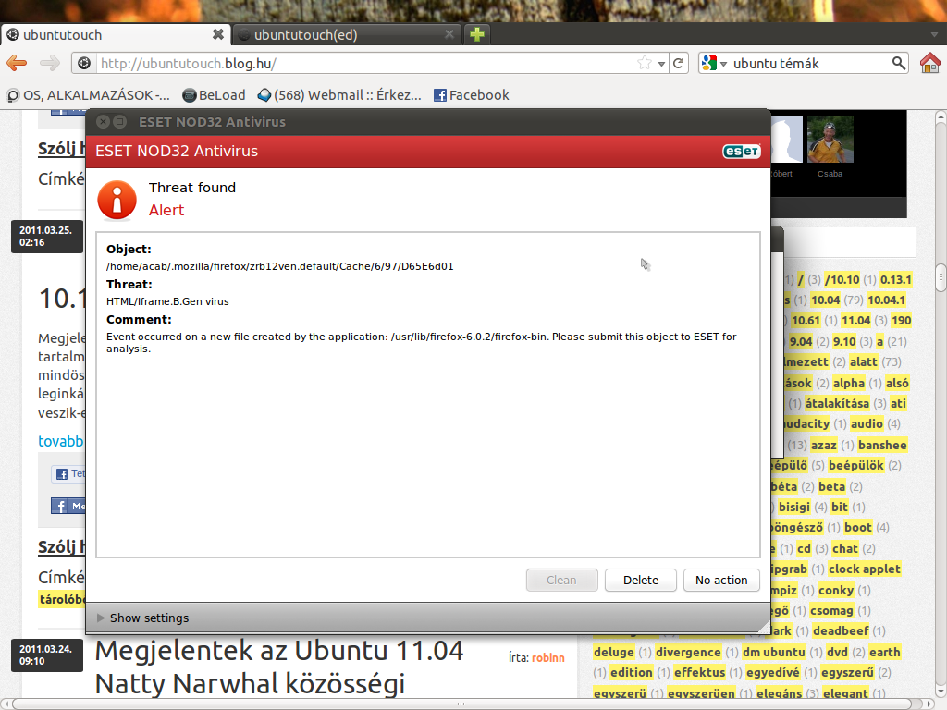Click the ESET dialog titlebar maximize button
The height and width of the screenshot is (710, 947).
[x=120, y=122]
